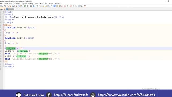
Task: Undo the last edit via toolbar arrow
Action: point(25,6)
